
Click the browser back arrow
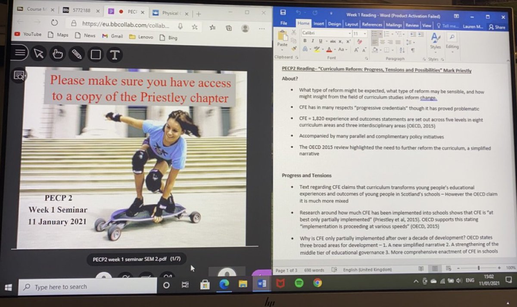click(20, 21)
